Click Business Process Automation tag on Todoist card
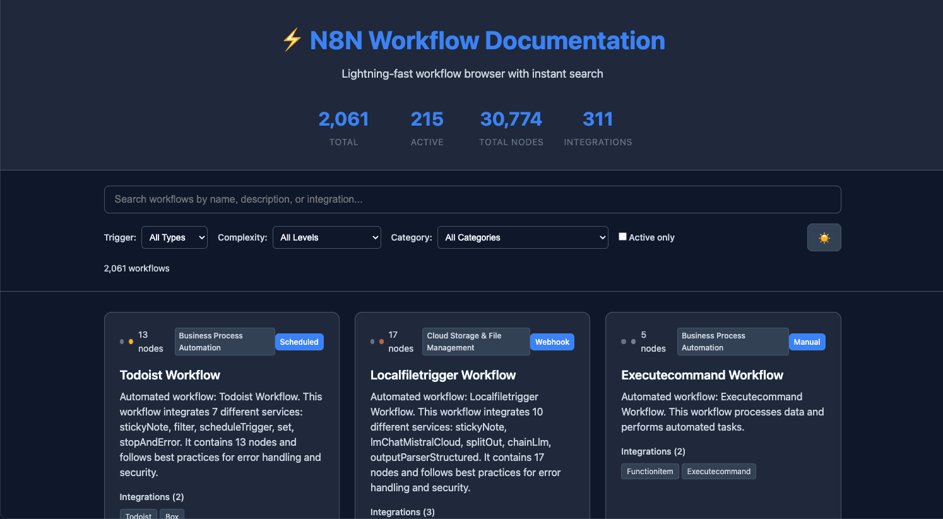The height and width of the screenshot is (519, 943). [x=225, y=342]
